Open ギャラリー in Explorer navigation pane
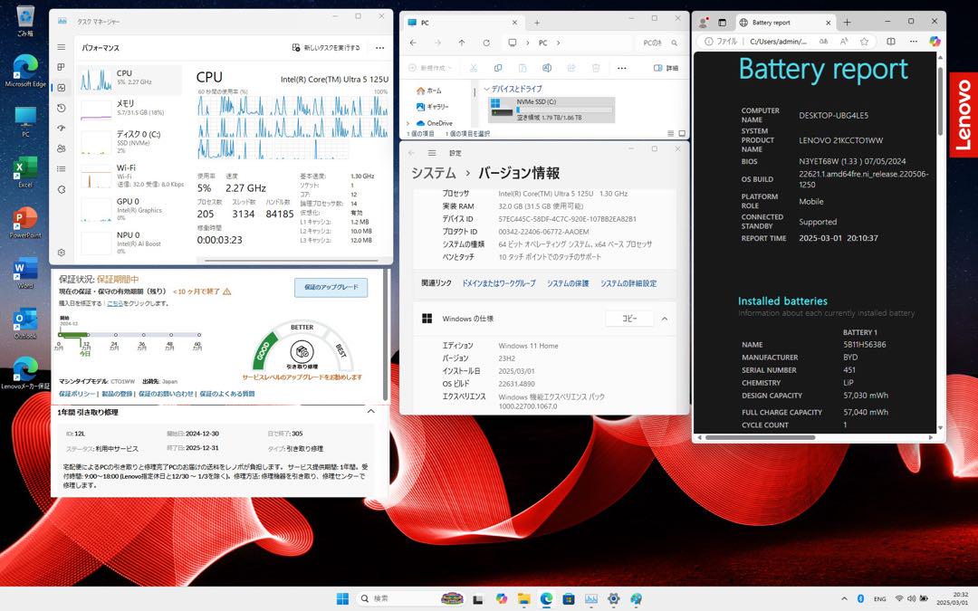The width and height of the screenshot is (978, 611). tap(433, 107)
